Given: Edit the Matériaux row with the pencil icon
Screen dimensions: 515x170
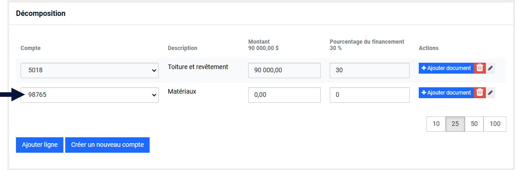Looking at the screenshot, I should (x=490, y=93).
